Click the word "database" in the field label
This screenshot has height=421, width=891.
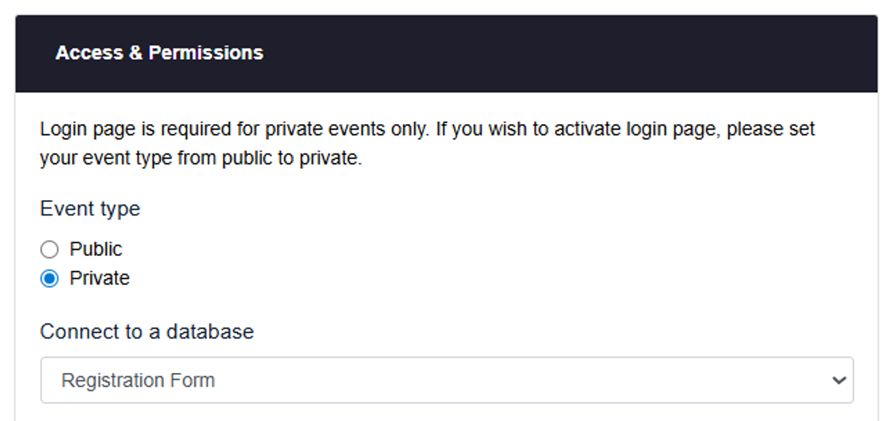[x=210, y=332]
